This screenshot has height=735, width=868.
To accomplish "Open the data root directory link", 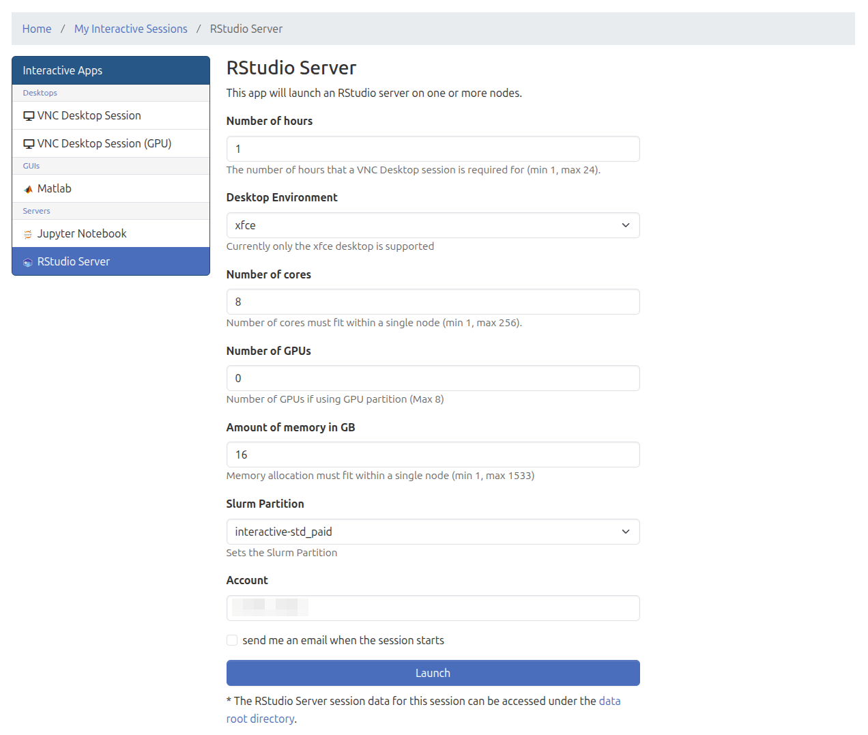I will tap(423, 710).
